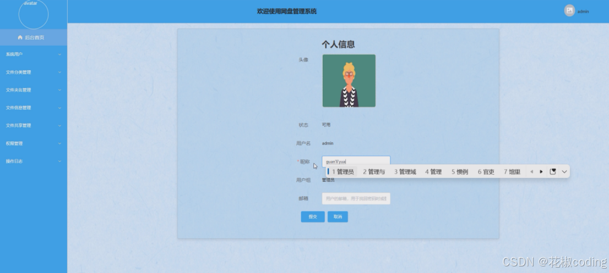Screen dimensions: 609x273
Task: Select IME candidate 7 馆里
Action: 512,171
